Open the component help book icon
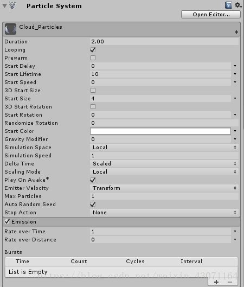Viewport: 244px width, 287px height. [228, 5]
